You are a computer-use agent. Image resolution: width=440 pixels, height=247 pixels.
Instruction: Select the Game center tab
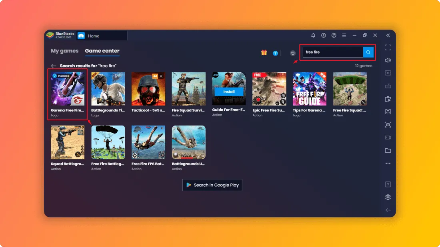point(102,51)
